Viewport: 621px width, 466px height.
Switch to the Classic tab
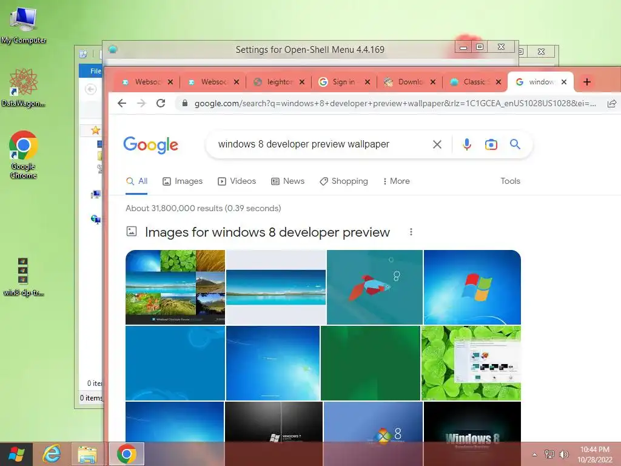pos(474,82)
